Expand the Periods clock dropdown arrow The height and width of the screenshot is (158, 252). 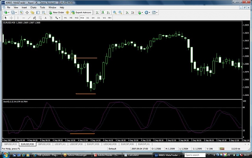pyautogui.click(x=150, y=13)
